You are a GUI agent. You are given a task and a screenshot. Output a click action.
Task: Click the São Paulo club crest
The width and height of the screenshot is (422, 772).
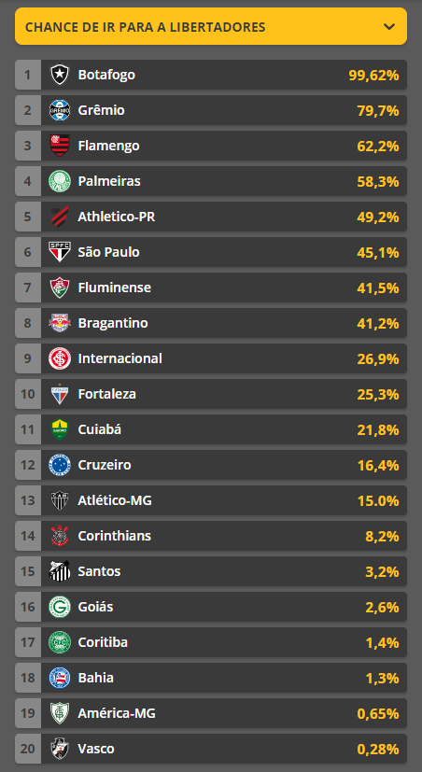point(60,252)
